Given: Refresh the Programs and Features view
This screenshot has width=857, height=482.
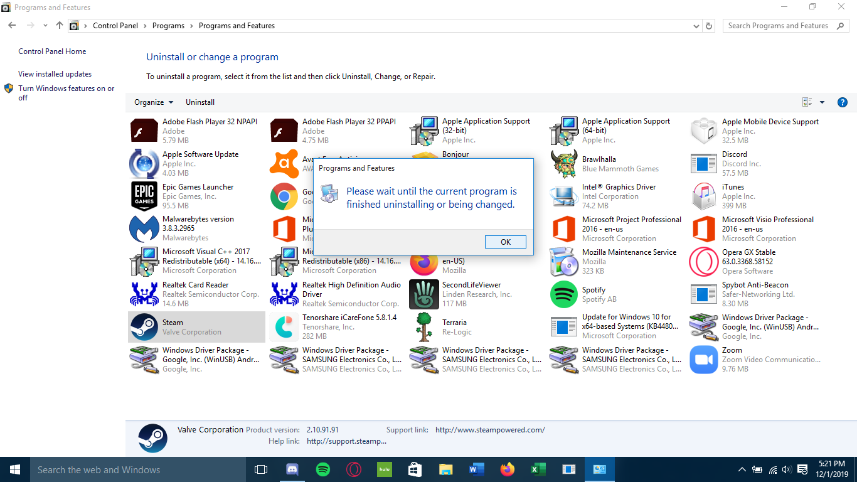Looking at the screenshot, I should pyautogui.click(x=709, y=26).
